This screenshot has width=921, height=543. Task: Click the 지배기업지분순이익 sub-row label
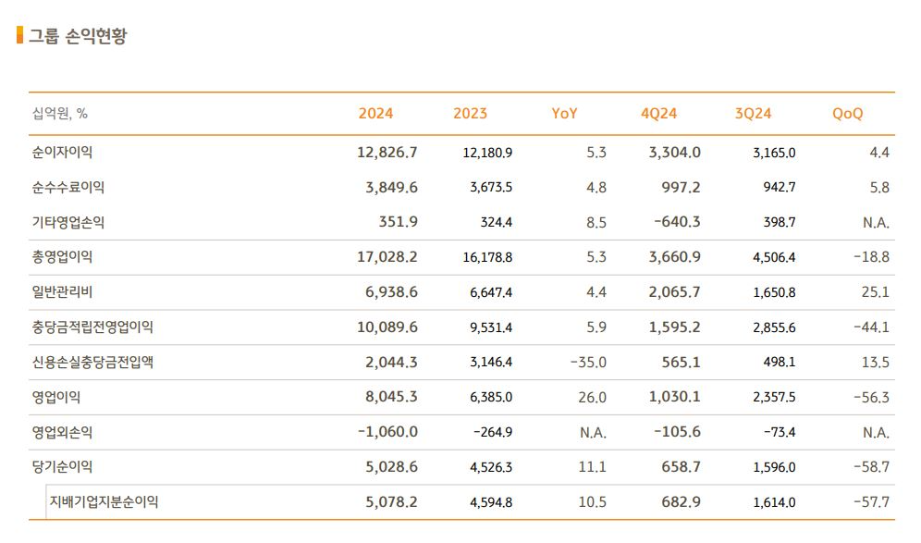click(104, 502)
